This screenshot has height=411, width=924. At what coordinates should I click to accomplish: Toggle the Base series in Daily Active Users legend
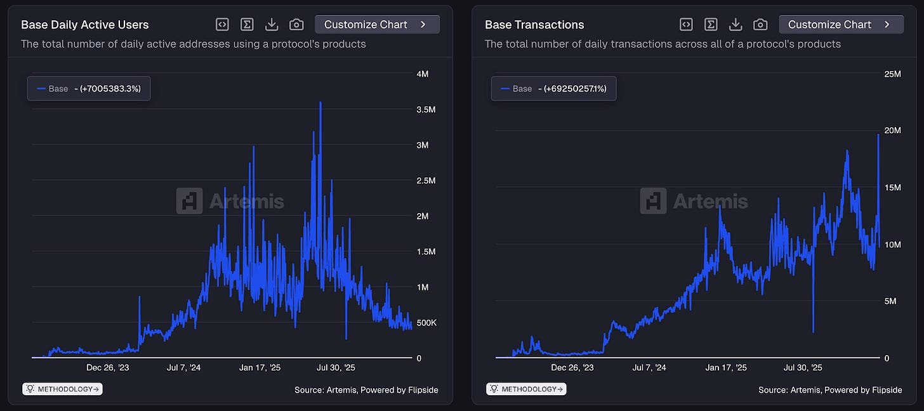[88, 88]
